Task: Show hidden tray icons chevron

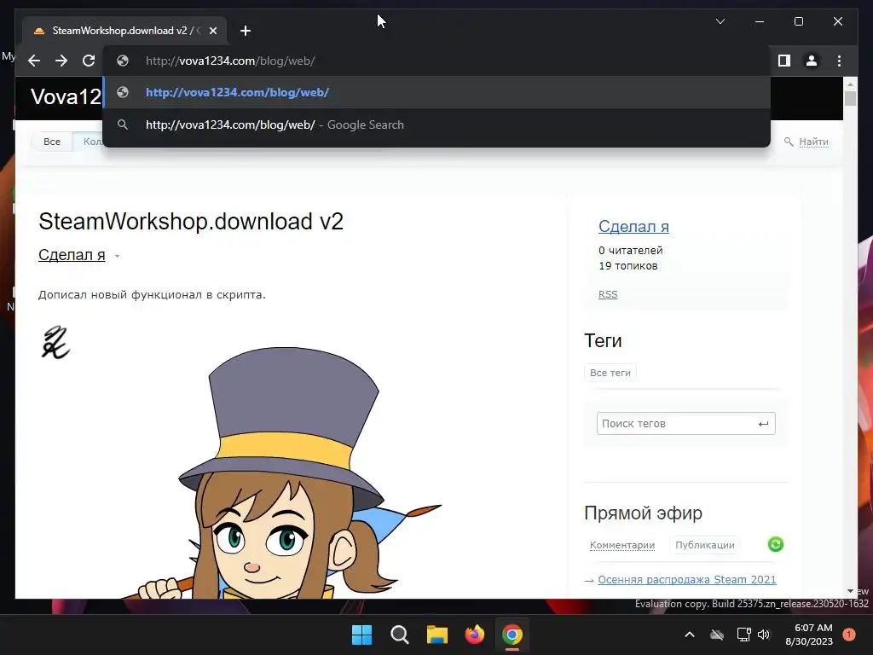Action: pos(689,635)
